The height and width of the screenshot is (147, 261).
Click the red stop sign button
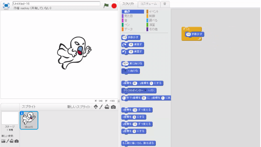pyautogui.click(x=114, y=6)
